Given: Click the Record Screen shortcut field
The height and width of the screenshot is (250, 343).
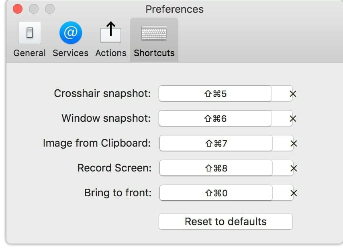Looking at the screenshot, I should (x=216, y=168).
